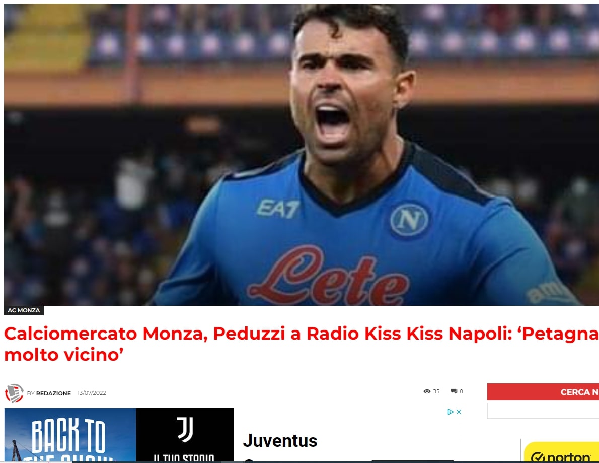This screenshot has width=599, height=463.
Task: Click the eye views counter icon
Action: pyautogui.click(x=427, y=391)
